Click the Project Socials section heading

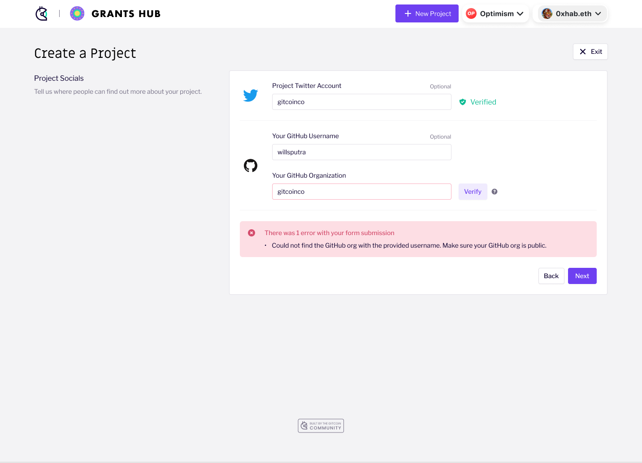point(59,78)
